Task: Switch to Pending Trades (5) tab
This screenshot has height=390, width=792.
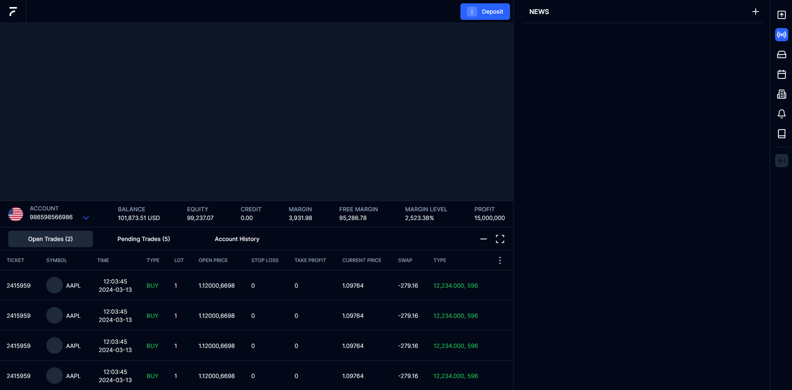Action: tap(144, 239)
